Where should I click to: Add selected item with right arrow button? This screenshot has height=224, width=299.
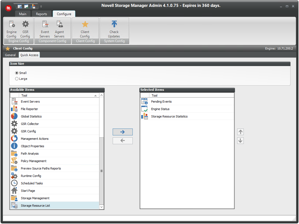[123, 132]
